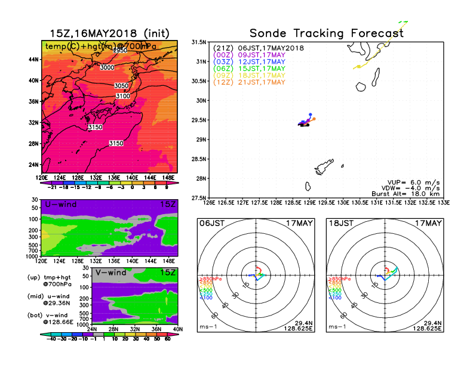The image size is (473, 365).
Task: Click the '(up) tmp+hgt @700hPa' note
Action: coord(50,281)
